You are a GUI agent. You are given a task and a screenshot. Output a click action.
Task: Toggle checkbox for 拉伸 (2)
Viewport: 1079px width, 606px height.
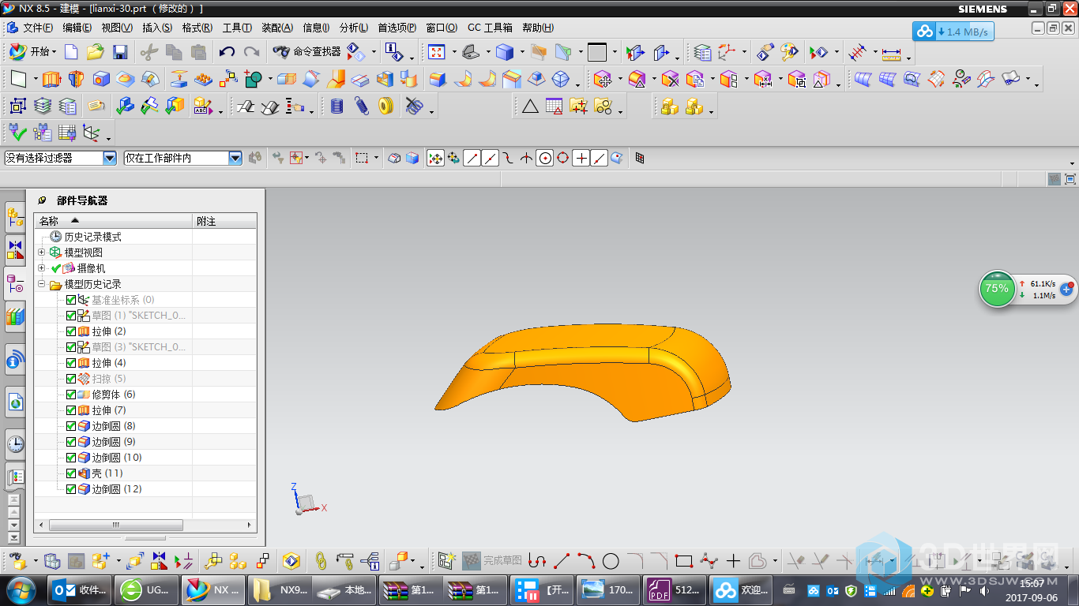(71, 331)
